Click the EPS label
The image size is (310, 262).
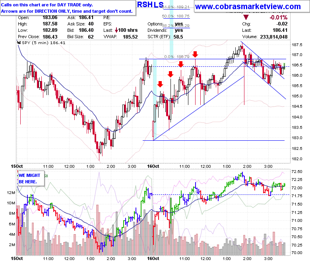(108, 24)
